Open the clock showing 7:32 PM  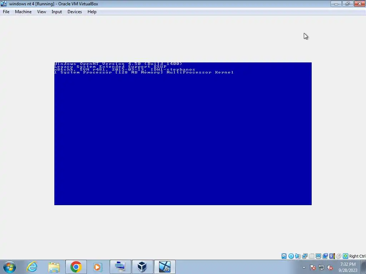pos(348,267)
